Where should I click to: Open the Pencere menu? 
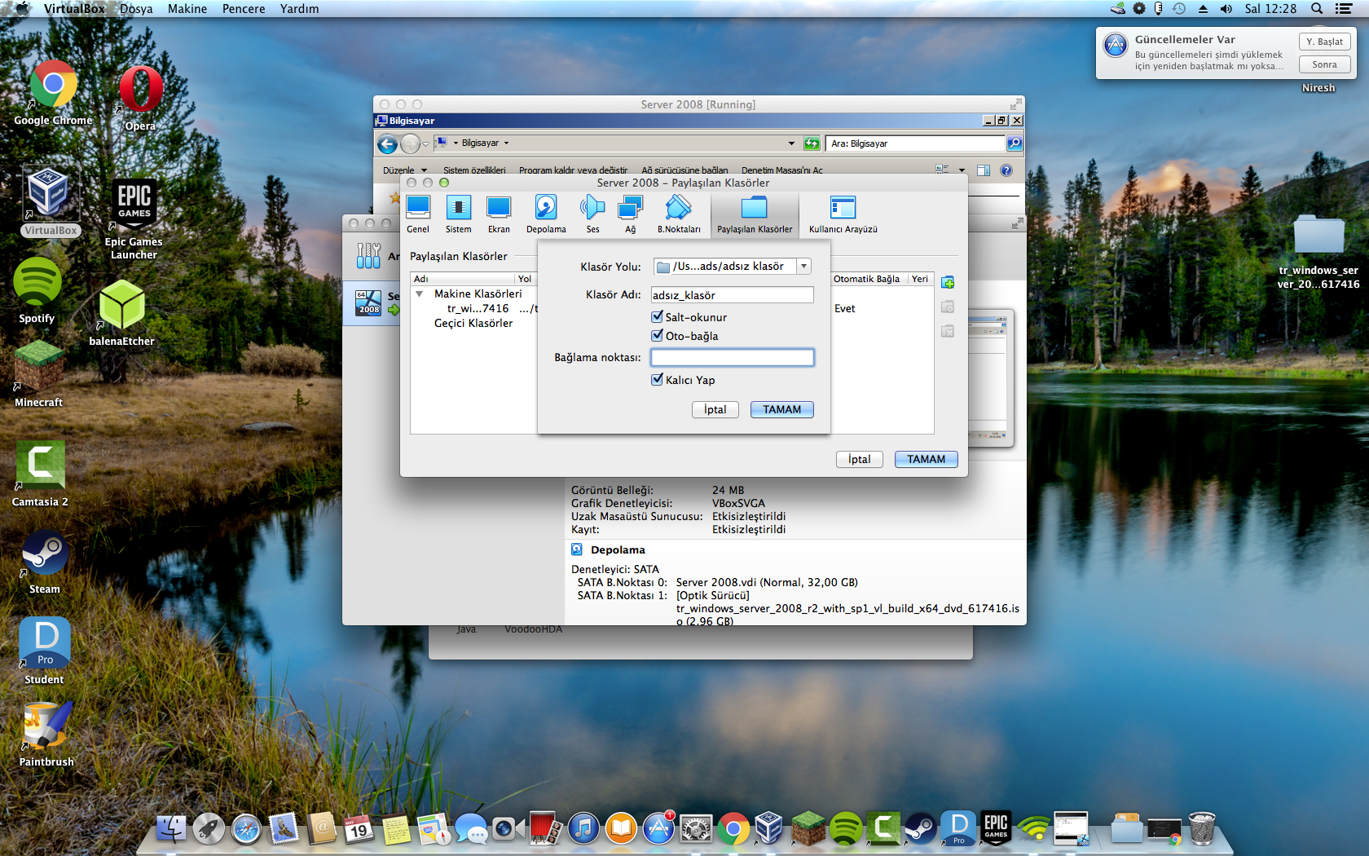(x=244, y=9)
